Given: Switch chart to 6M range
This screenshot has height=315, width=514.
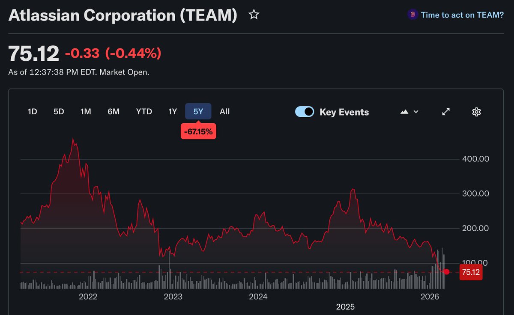Looking at the screenshot, I should [114, 112].
